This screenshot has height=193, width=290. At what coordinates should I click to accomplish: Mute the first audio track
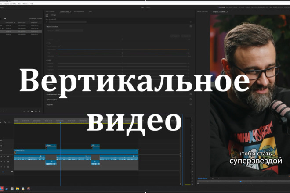click(2, 157)
